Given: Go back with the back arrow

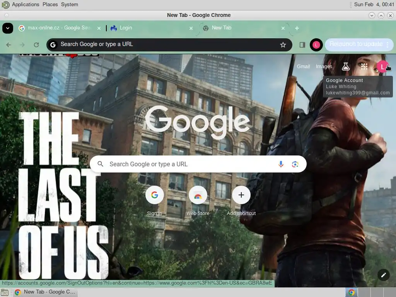Looking at the screenshot, I should tap(9, 45).
